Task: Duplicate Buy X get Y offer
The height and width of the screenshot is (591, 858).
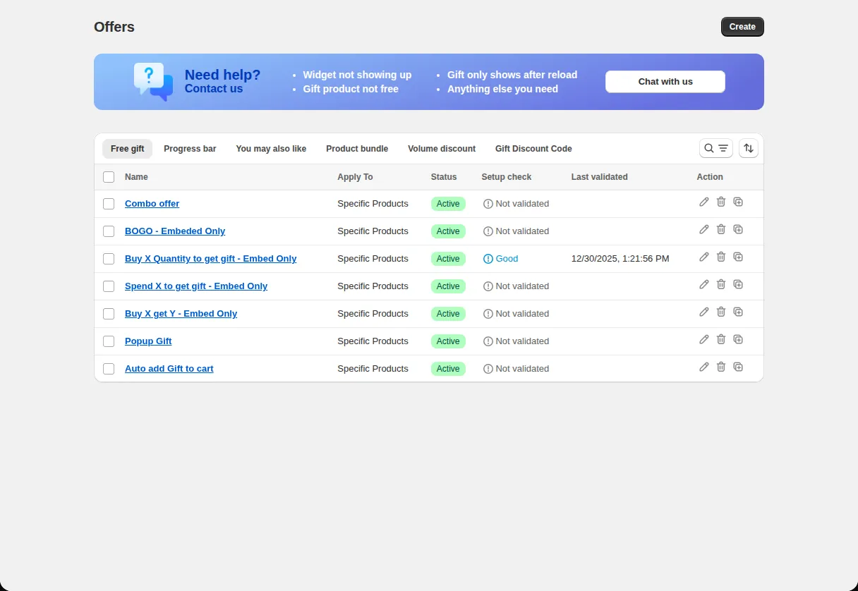Action: pyautogui.click(x=738, y=312)
